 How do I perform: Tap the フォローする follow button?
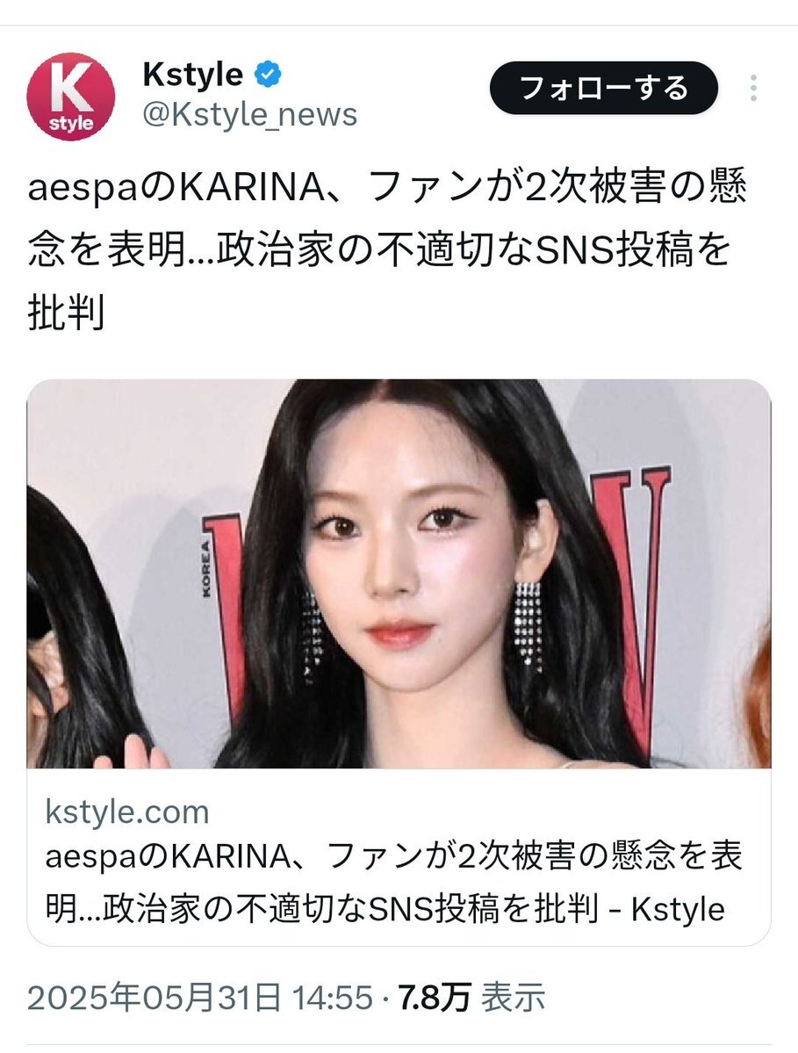tap(603, 88)
